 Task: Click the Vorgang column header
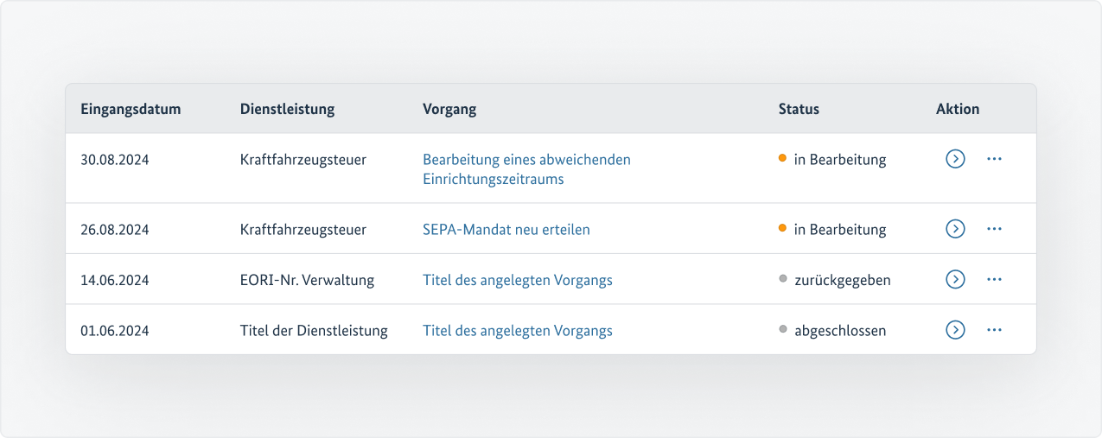pos(449,109)
